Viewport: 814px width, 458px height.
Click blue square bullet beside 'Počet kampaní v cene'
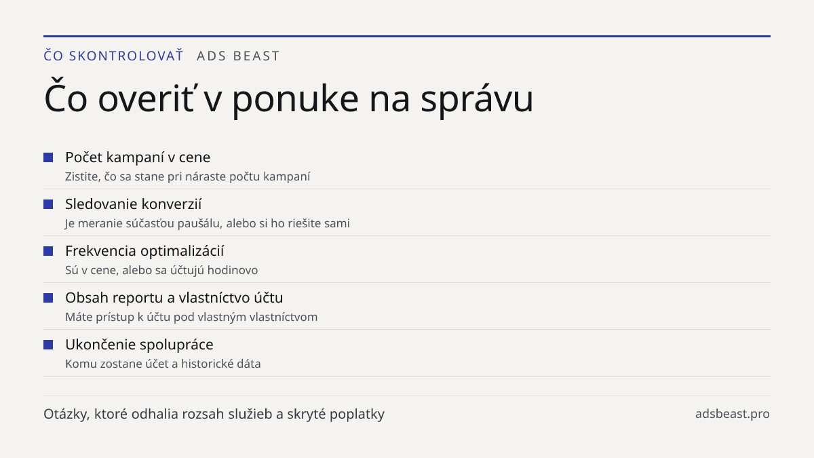click(48, 157)
